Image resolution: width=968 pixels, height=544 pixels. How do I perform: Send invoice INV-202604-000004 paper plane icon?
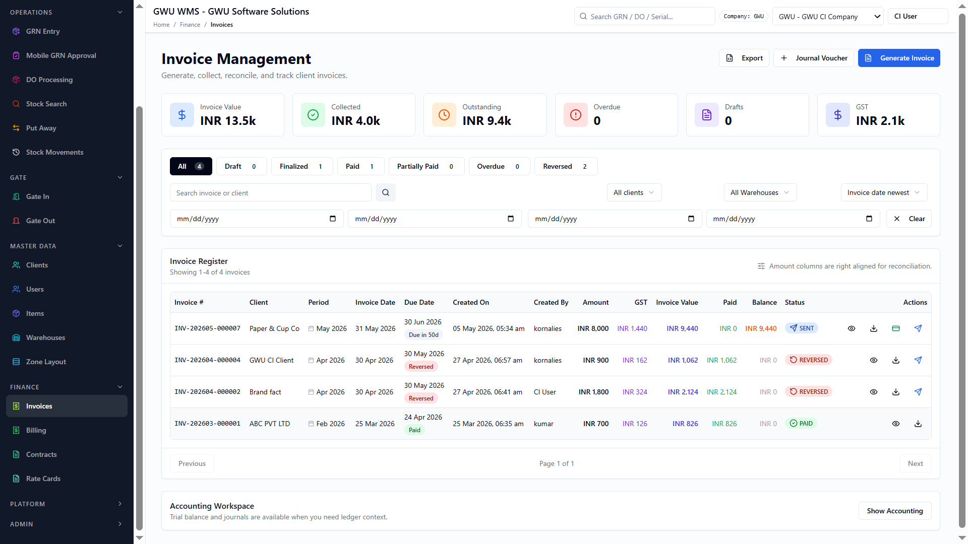tap(918, 360)
